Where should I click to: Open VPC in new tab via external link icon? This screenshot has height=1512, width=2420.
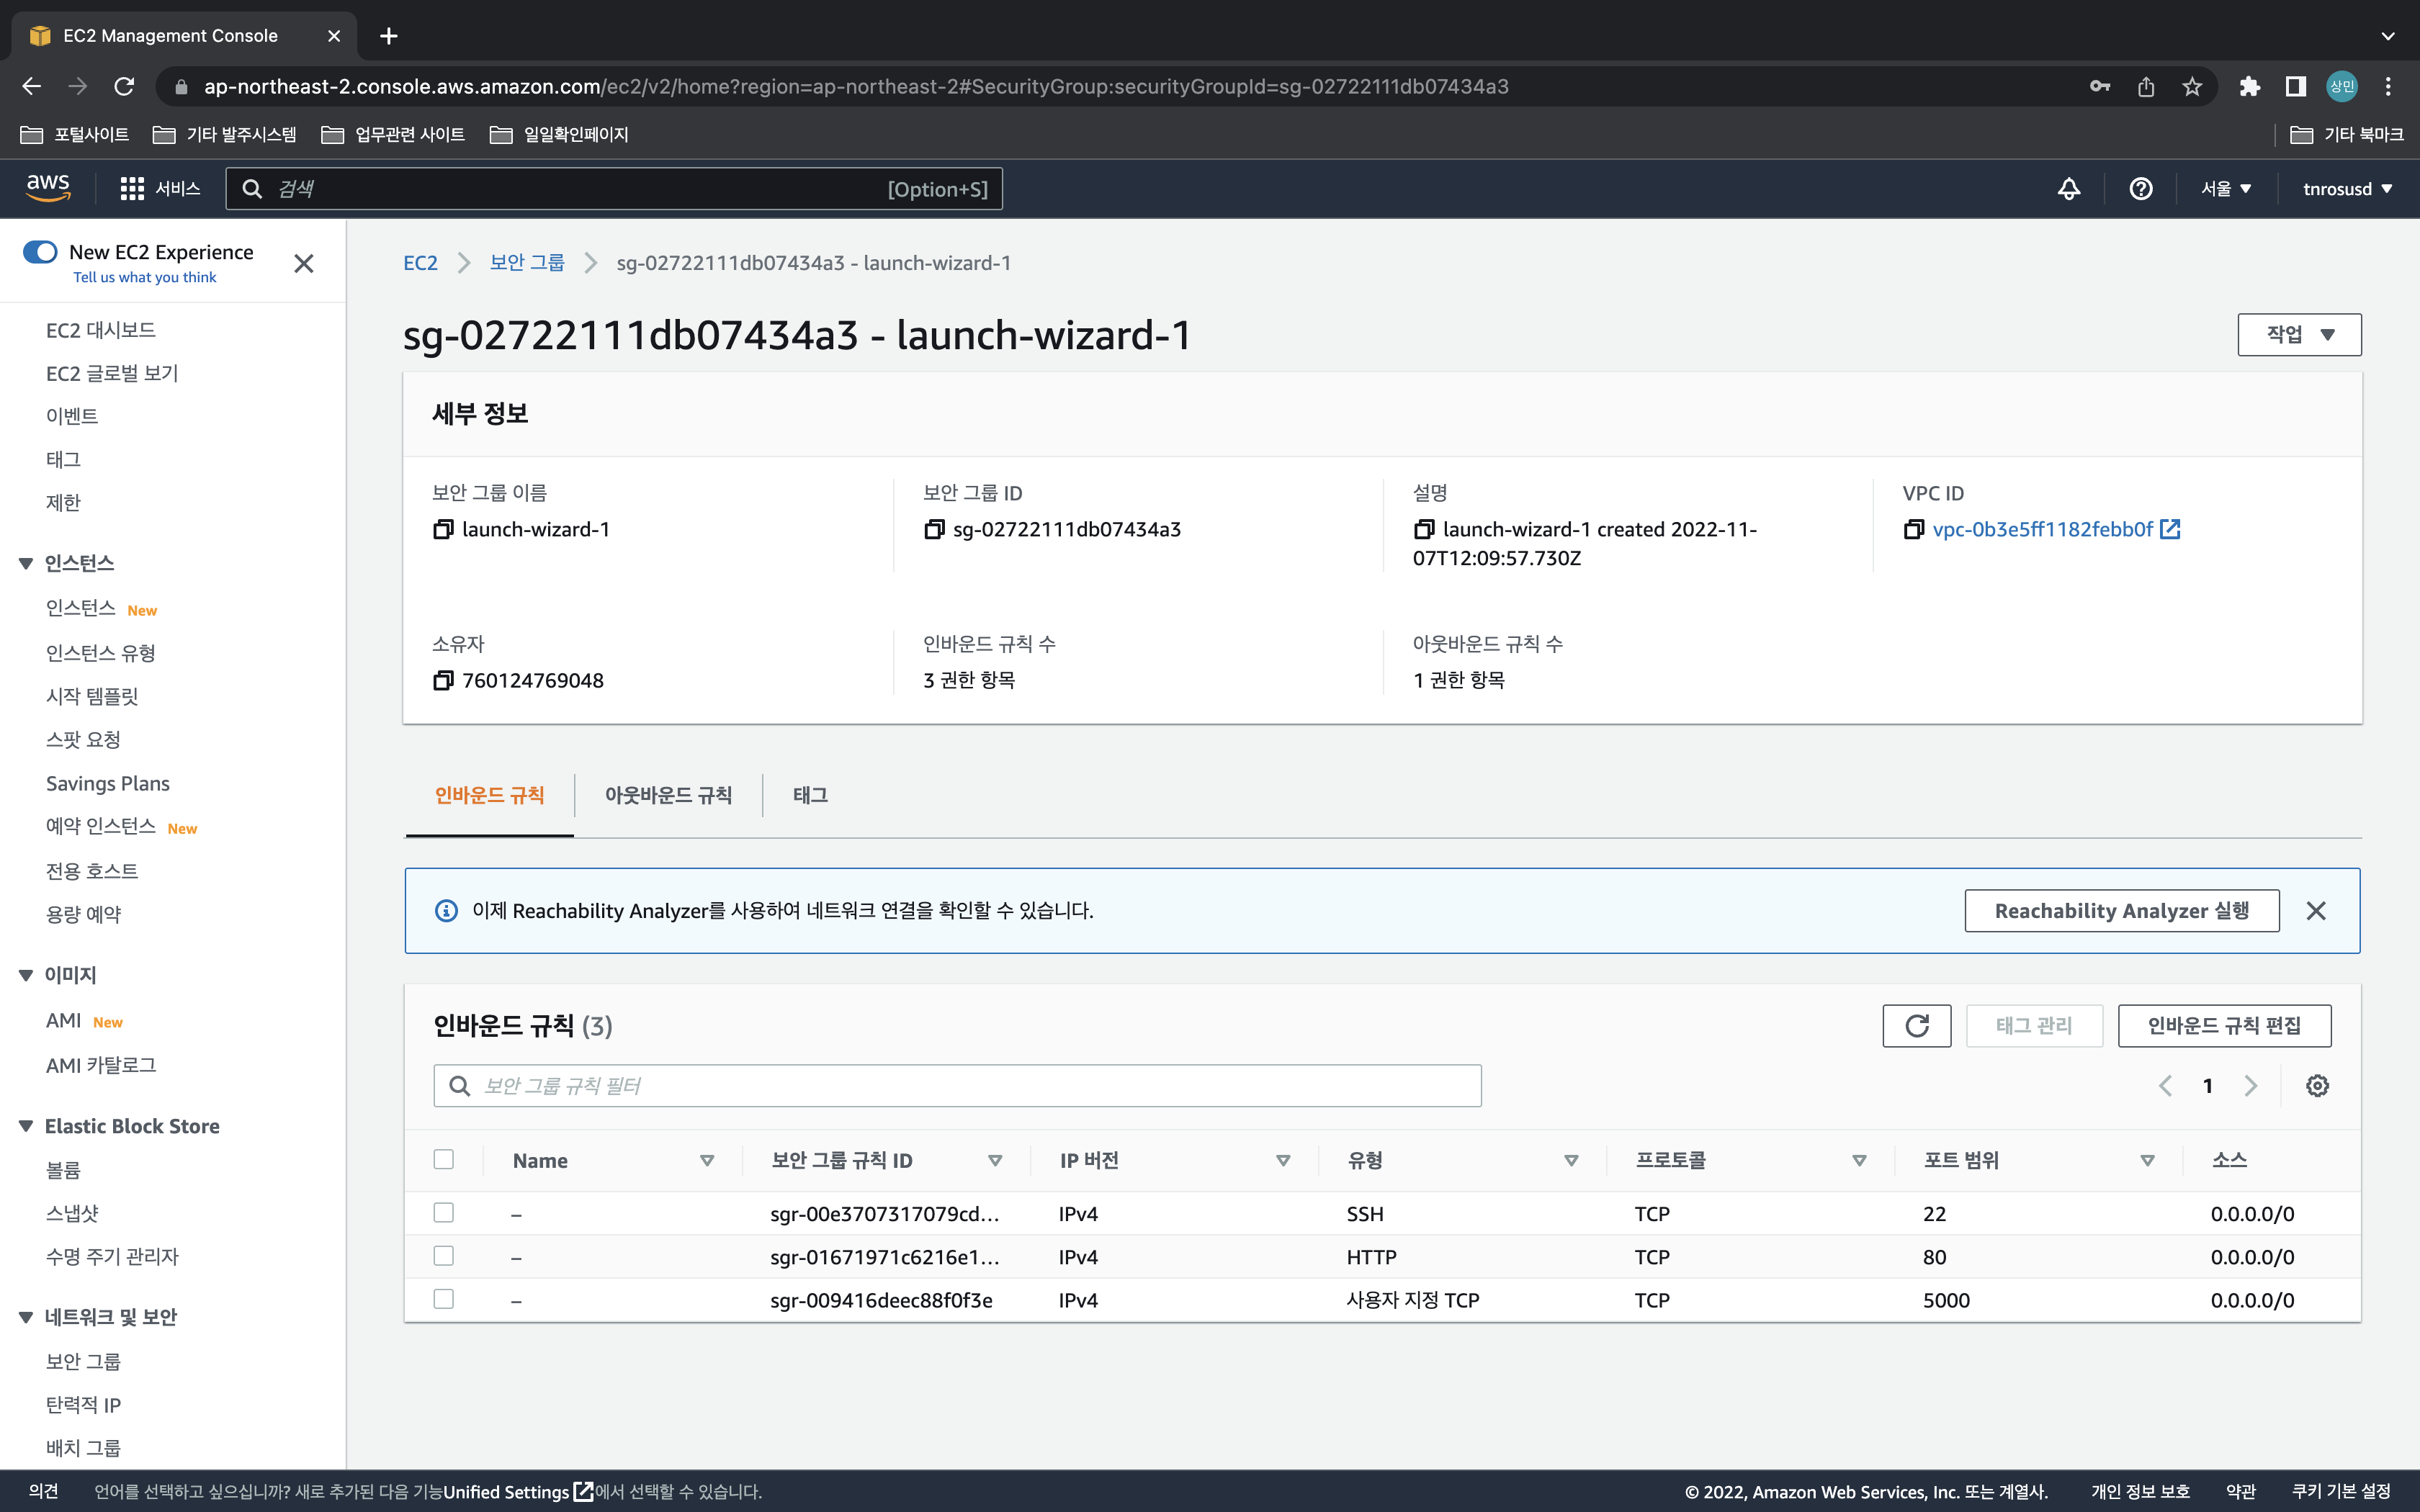[2170, 529]
